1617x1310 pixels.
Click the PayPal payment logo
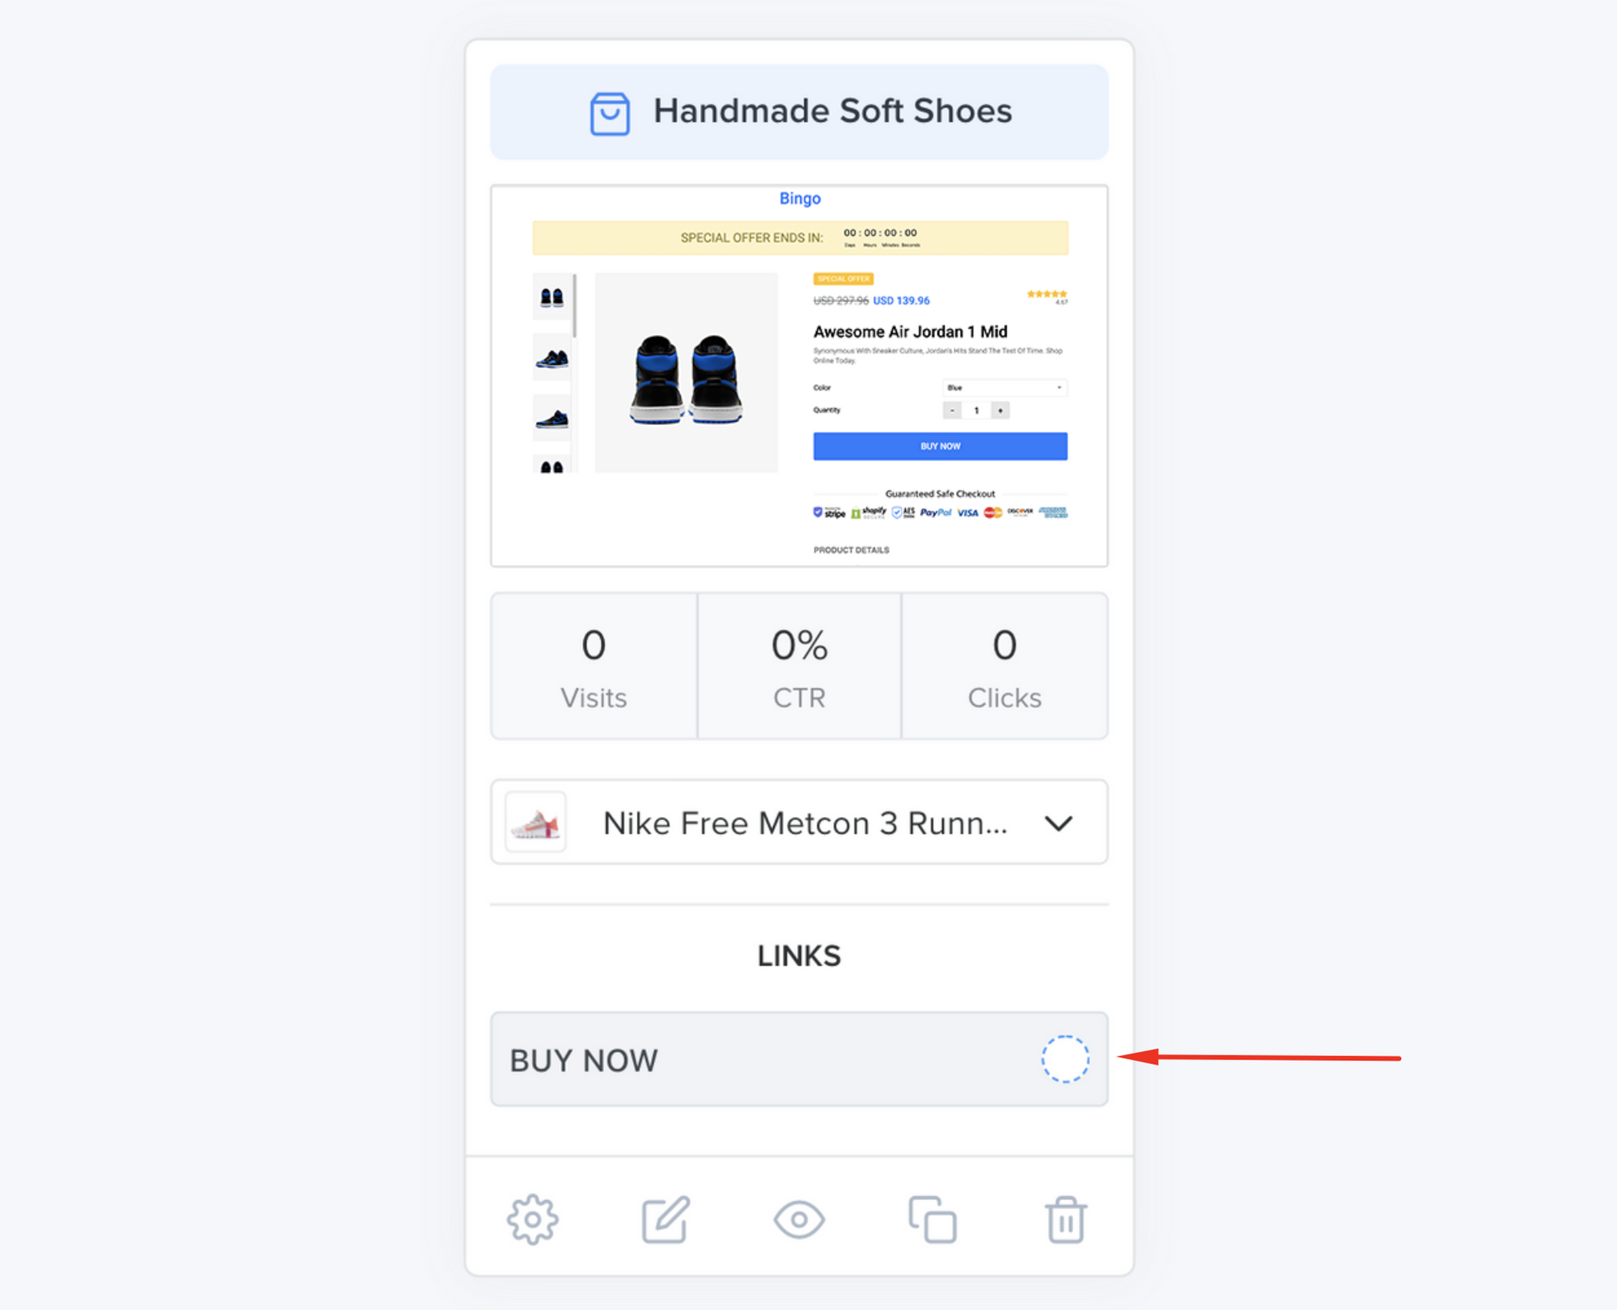point(935,512)
